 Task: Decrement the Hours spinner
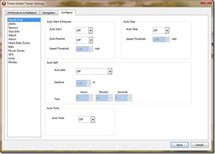pyautogui.click(x=91, y=99)
